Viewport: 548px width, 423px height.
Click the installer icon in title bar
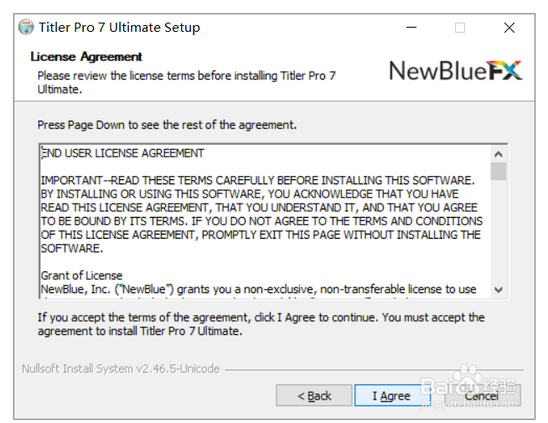coord(26,27)
